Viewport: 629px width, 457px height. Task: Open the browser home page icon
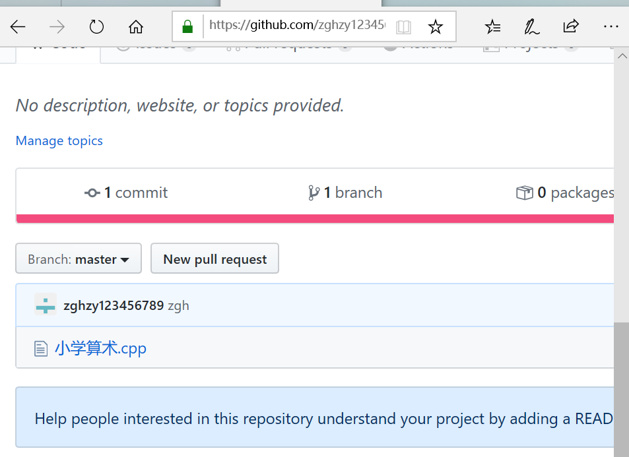click(x=135, y=27)
